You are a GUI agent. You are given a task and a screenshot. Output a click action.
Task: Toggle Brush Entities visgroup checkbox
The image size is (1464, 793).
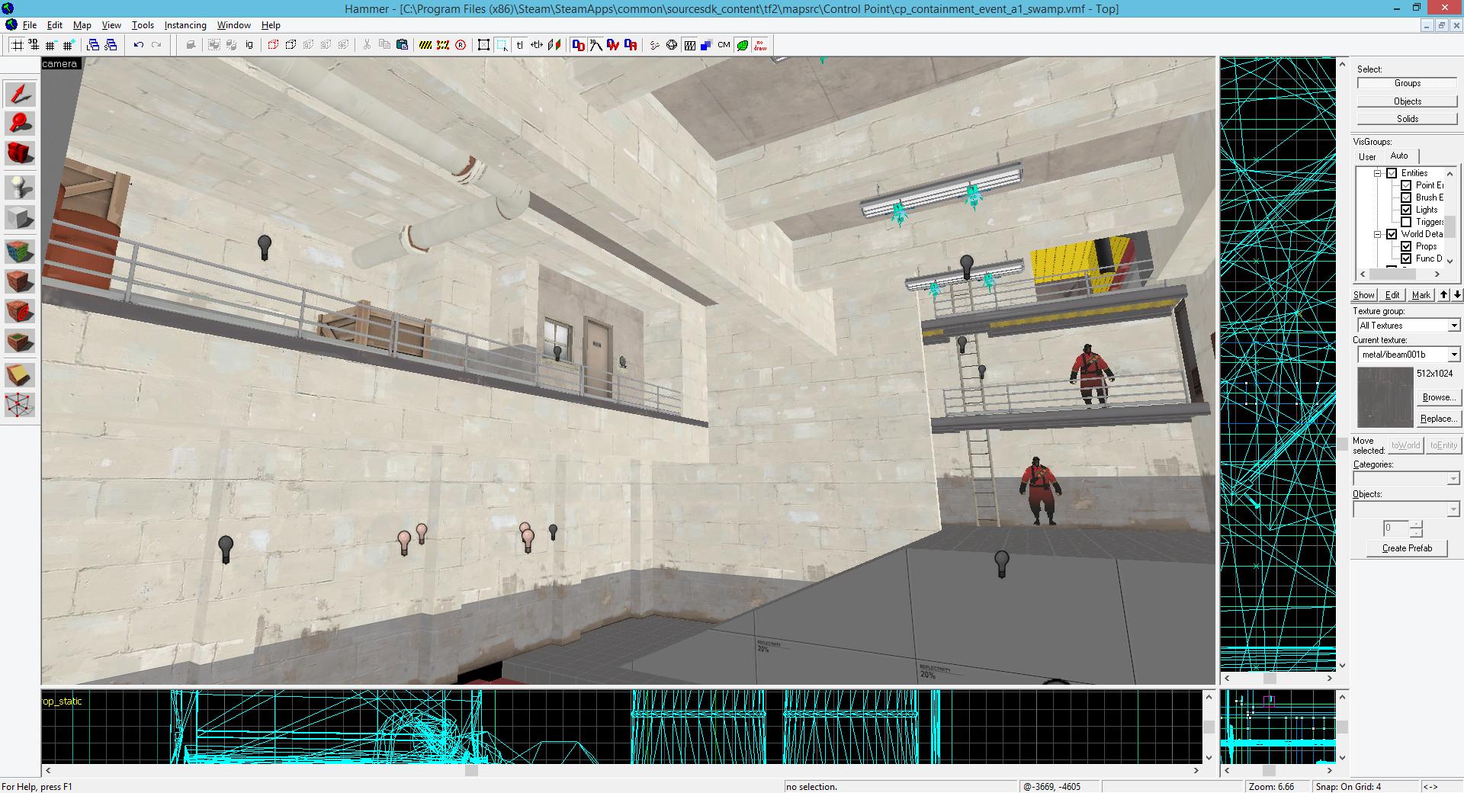1406,197
